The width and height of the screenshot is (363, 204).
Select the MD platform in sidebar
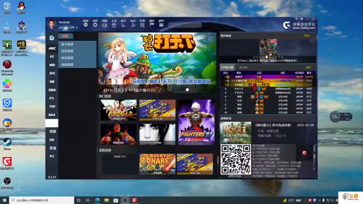[52, 65]
